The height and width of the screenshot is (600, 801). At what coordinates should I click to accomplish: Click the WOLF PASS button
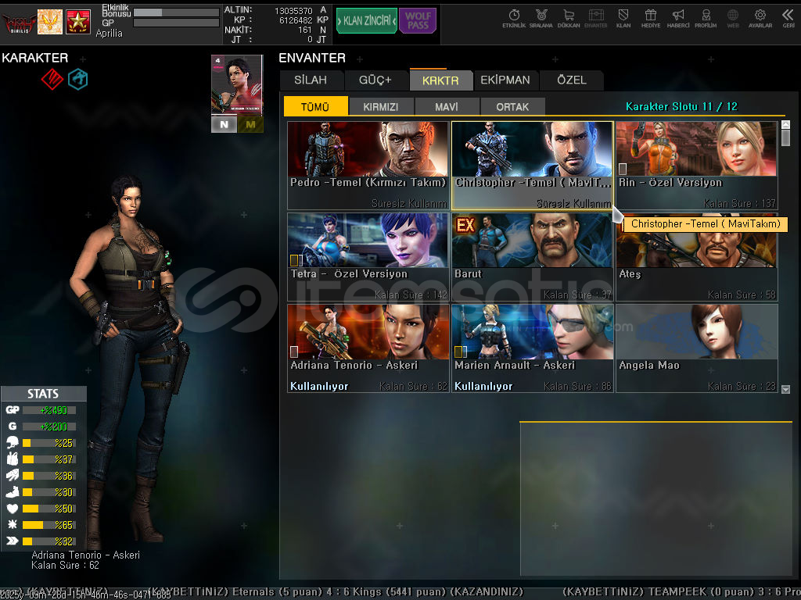(x=418, y=20)
